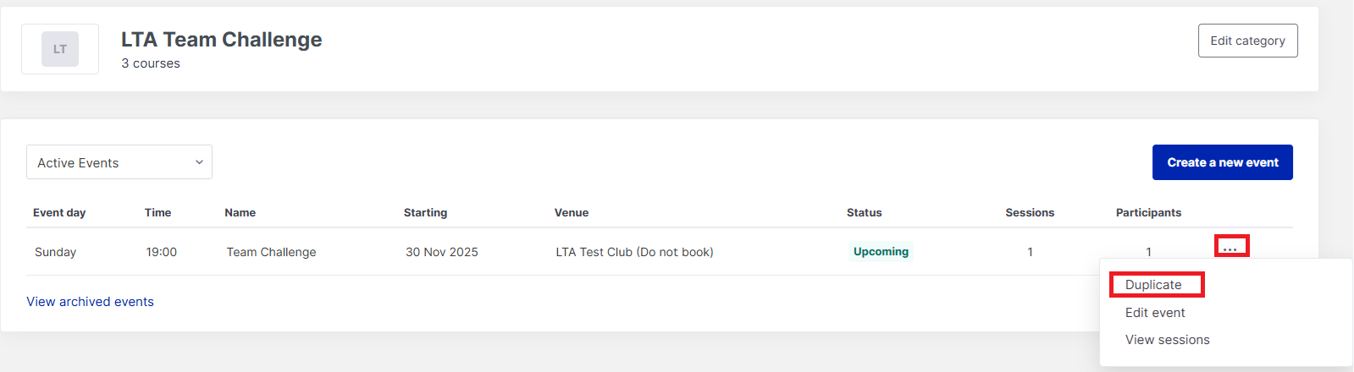Click the Participants column header

click(1148, 213)
